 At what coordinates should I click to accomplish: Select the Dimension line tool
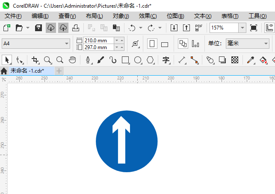click(x=182, y=60)
